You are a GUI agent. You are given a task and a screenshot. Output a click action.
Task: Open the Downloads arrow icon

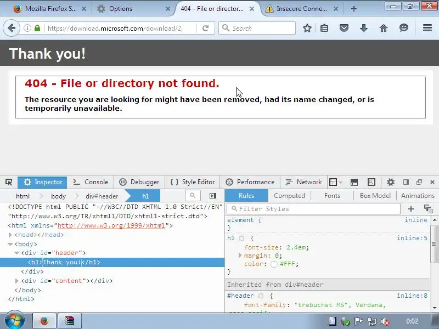coord(364,28)
